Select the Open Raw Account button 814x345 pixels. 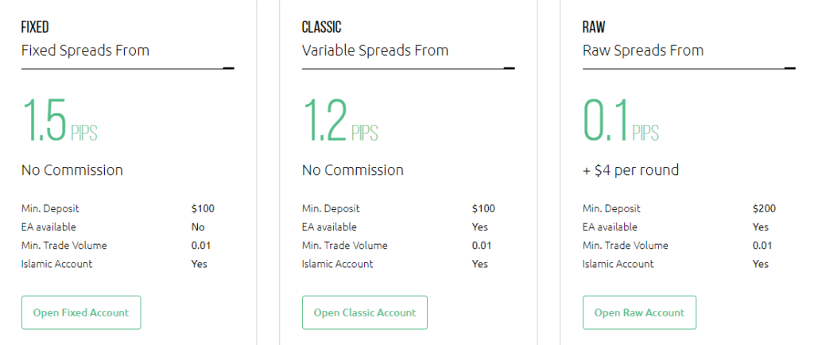point(639,312)
